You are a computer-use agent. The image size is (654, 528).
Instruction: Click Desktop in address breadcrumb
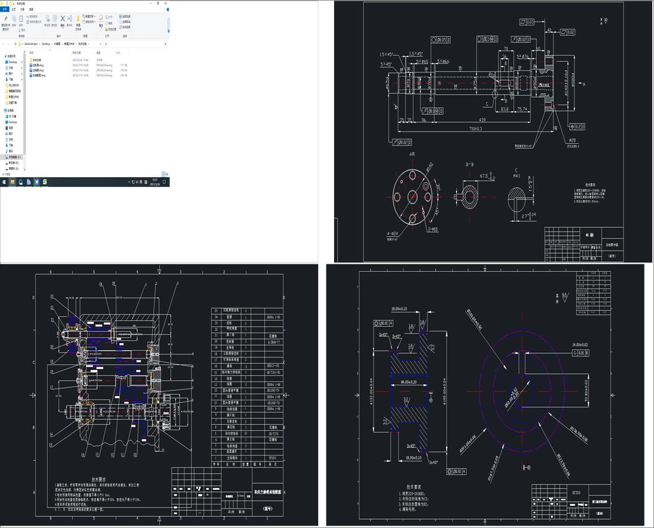(x=46, y=44)
